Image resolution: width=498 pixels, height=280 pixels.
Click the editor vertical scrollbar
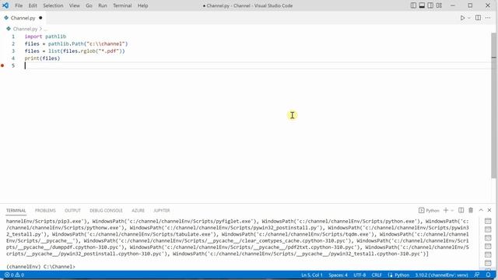click(x=493, y=105)
